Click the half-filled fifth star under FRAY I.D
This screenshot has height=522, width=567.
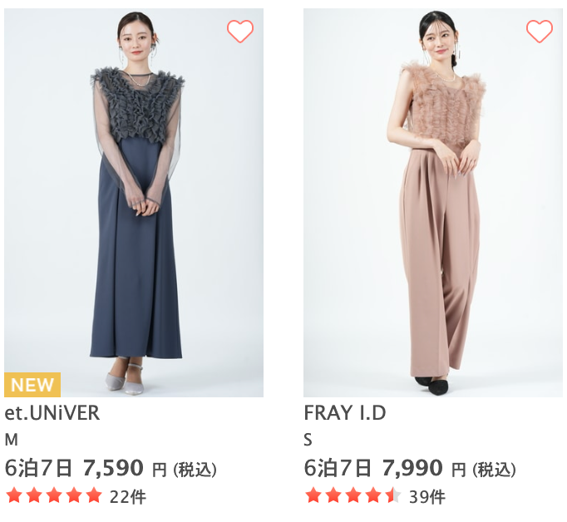(393, 495)
